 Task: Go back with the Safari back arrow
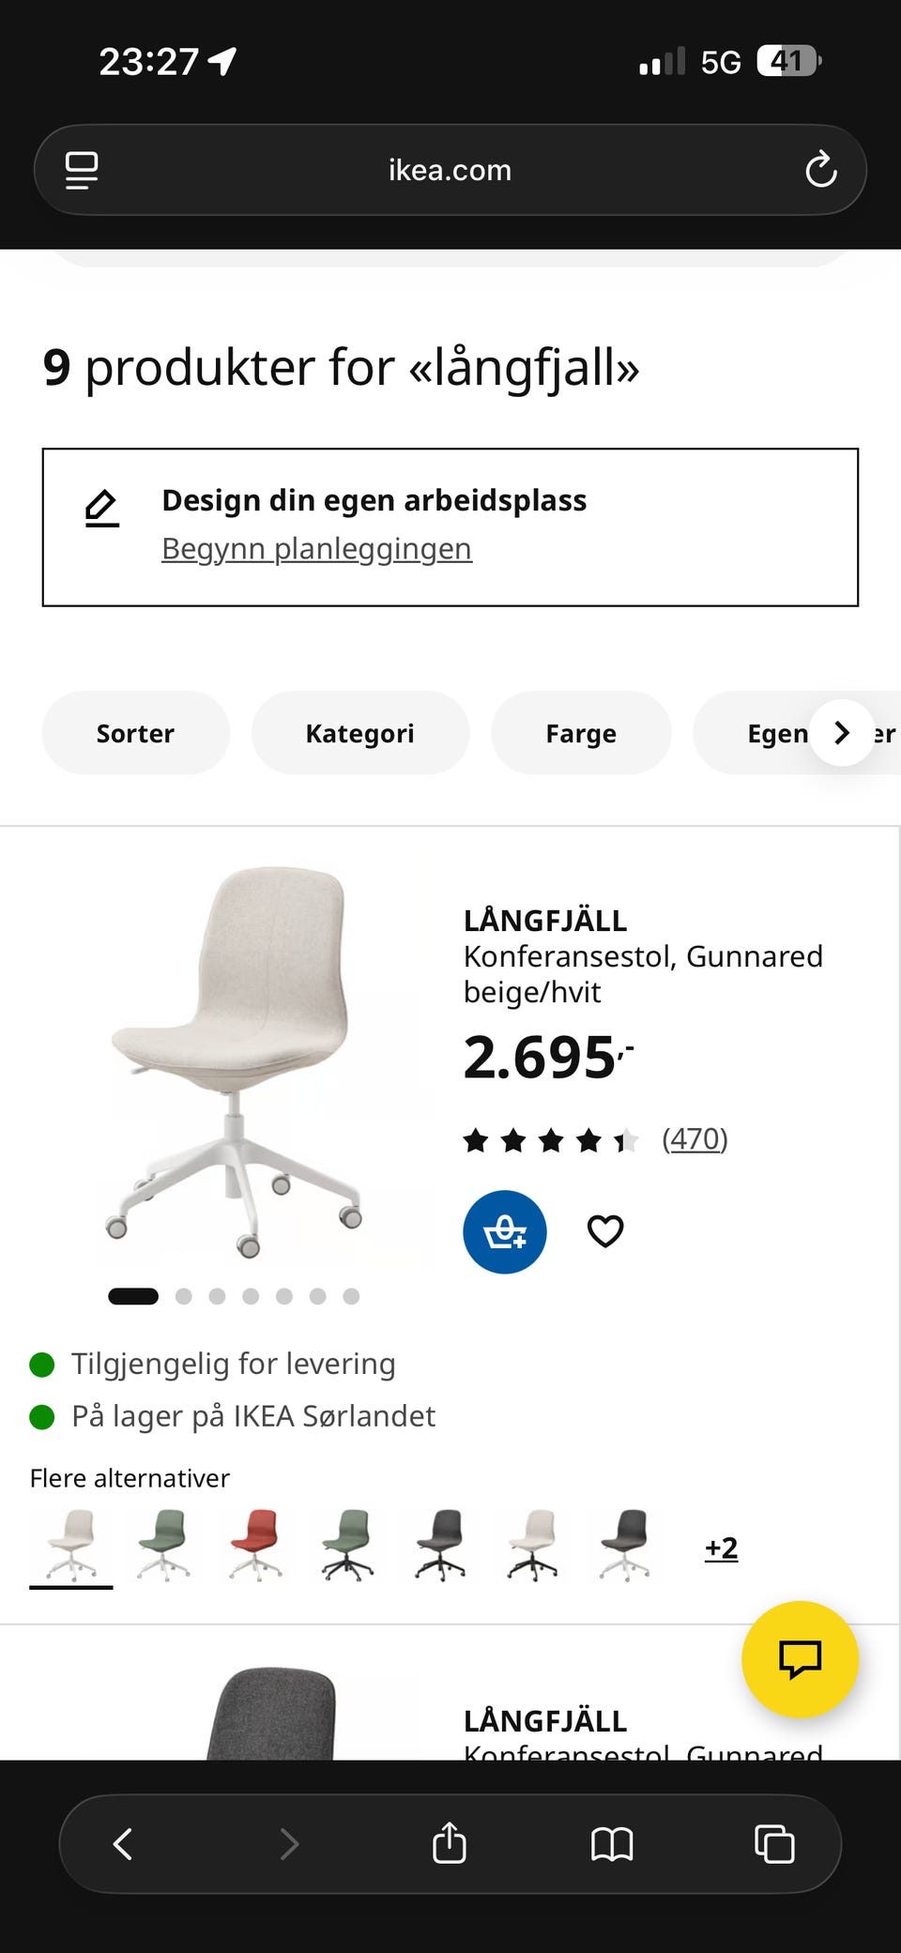click(123, 1844)
